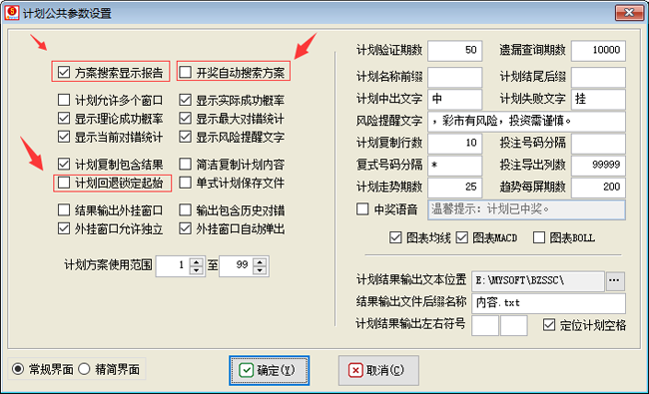649x394 pixels.
Task: Click the 确定(Y) button
Action: click(x=269, y=370)
